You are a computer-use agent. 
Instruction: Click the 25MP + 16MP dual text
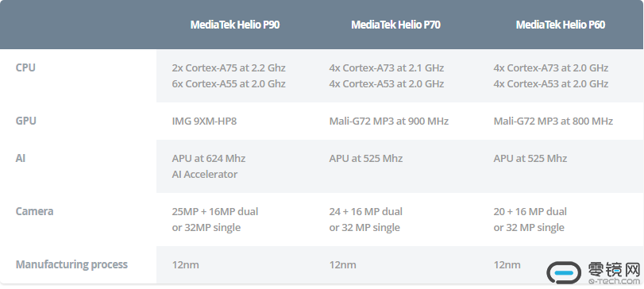tap(215, 212)
